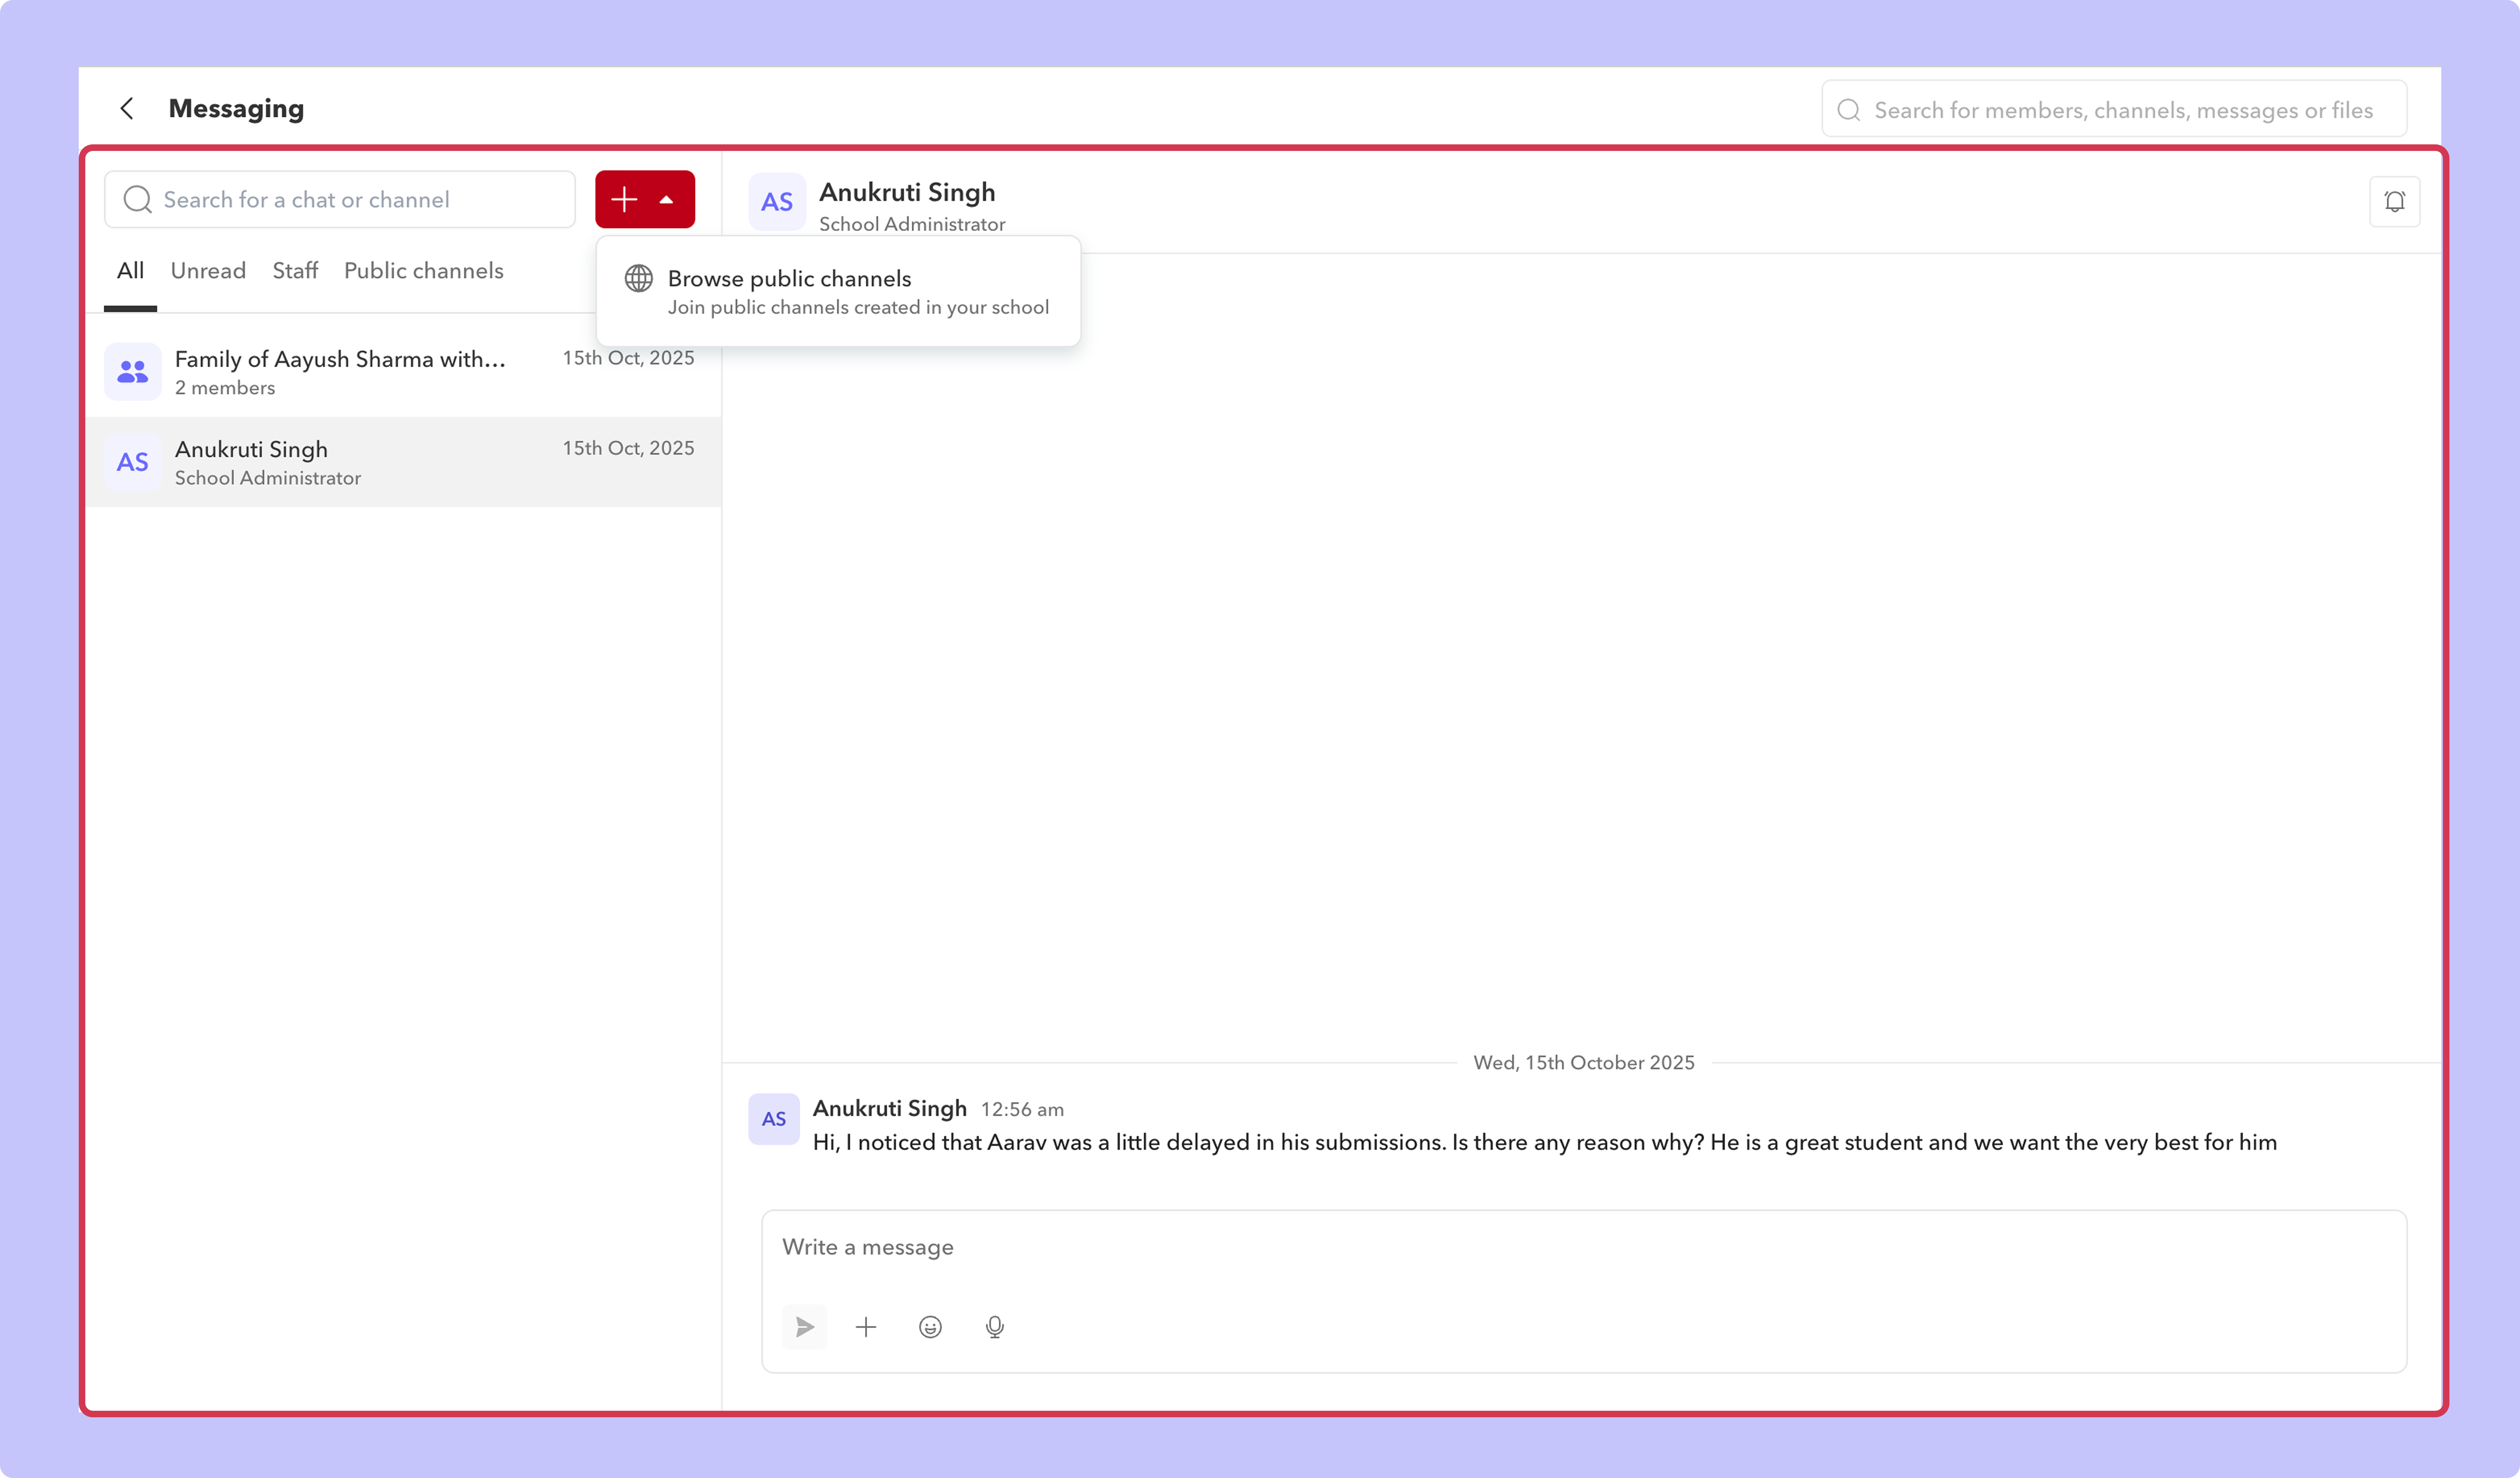Screen dimensions: 2520x1478
Task: Click the chat search magnifier icon
Action: 137,199
